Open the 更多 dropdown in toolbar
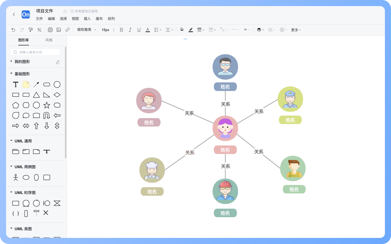The image size is (391, 244). pyautogui.click(x=296, y=30)
